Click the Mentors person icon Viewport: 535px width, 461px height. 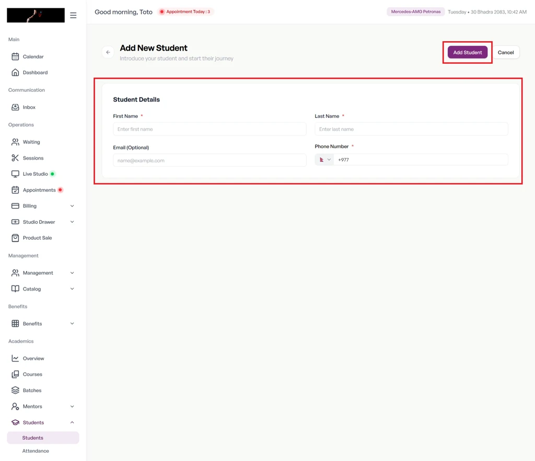(x=15, y=406)
